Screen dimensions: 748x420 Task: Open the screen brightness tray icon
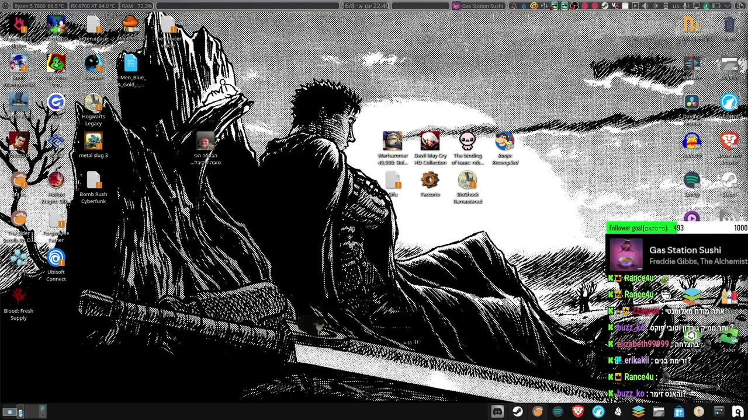click(x=656, y=6)
